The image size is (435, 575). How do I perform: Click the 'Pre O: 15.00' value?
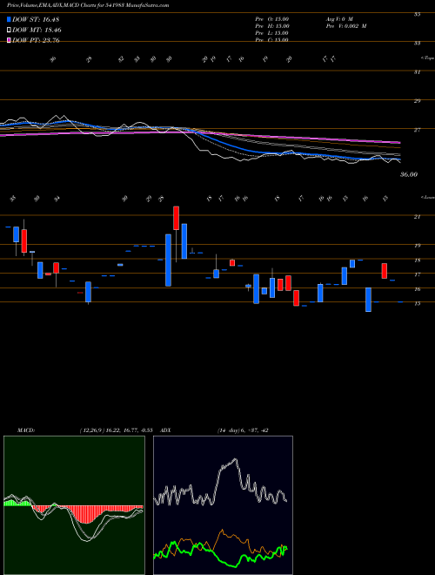pyautogui.click(x=272, y=19)
